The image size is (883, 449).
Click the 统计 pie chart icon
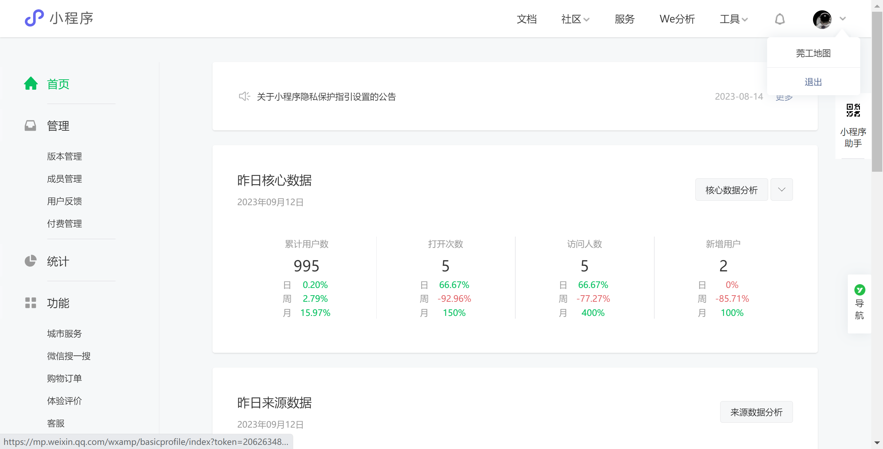coord(30,261)
